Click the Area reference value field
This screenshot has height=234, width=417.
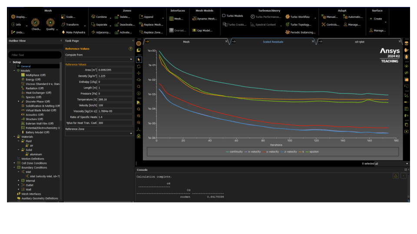click(x=115, y=70)
